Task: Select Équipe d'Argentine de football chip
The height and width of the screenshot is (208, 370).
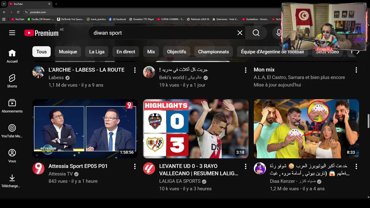Action: click(x=272, y=52)
